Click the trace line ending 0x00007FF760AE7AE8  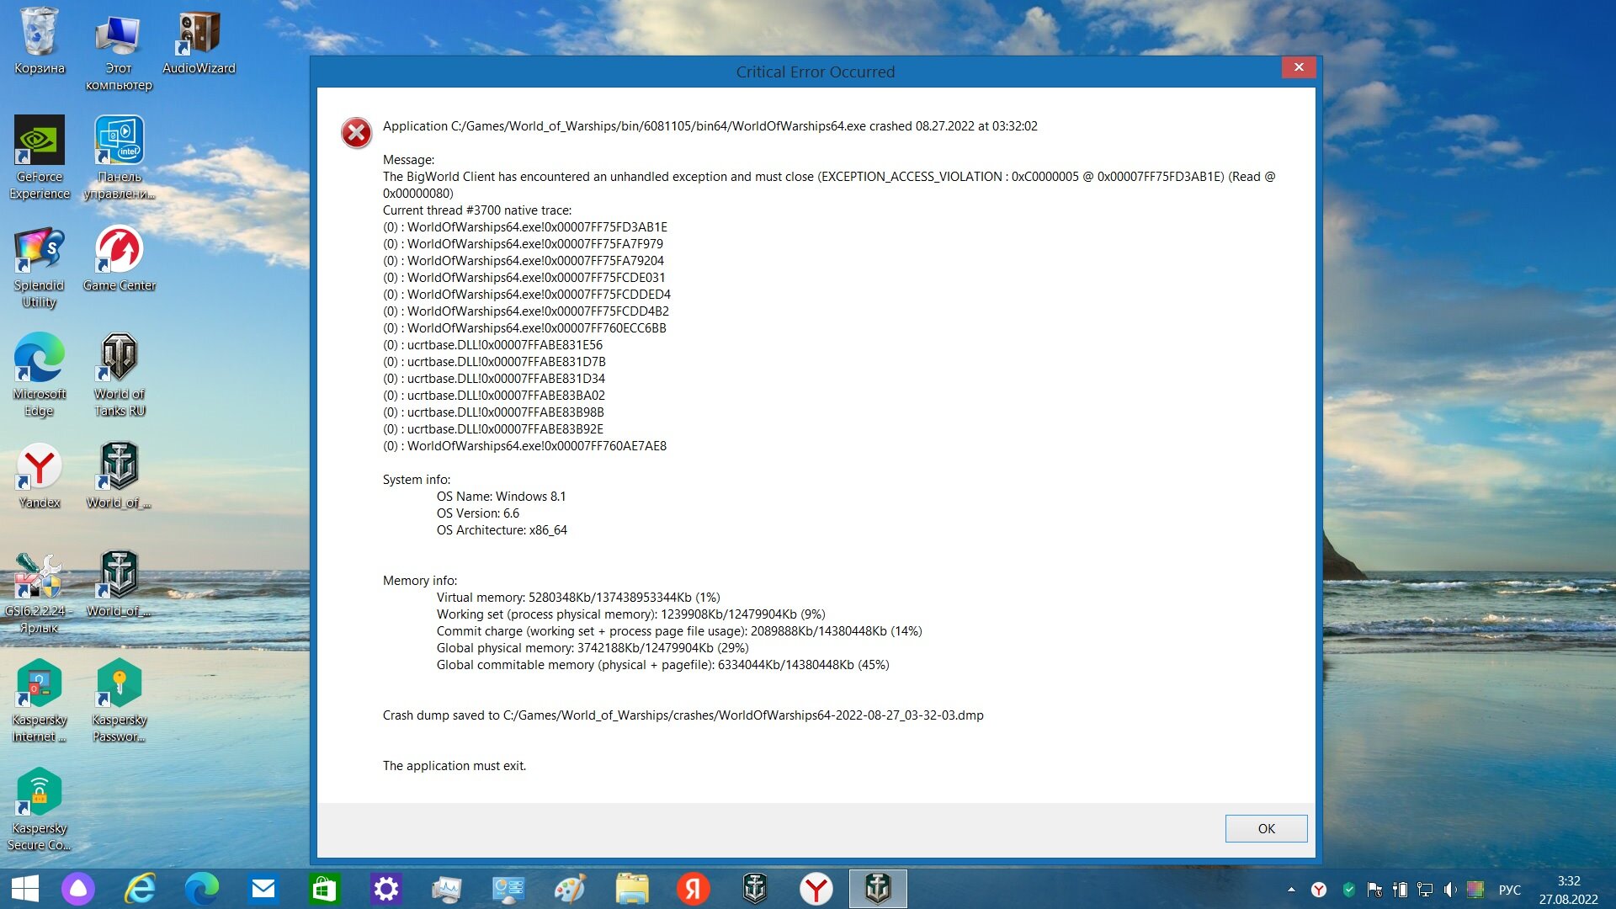tap(524, 446)
